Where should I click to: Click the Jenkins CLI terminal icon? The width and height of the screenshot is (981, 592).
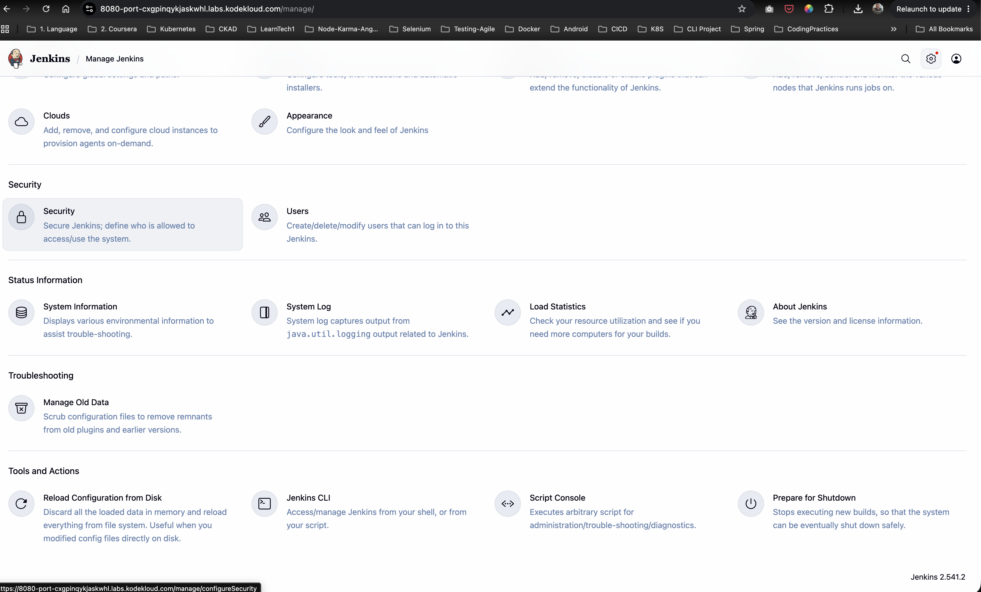click(264, 504)
